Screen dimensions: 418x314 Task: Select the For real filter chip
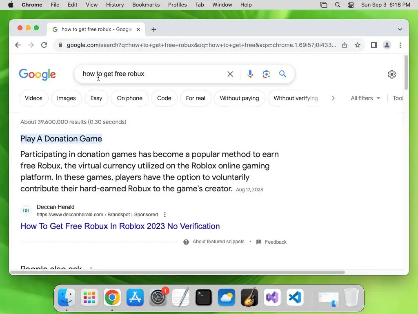(196, 98)
